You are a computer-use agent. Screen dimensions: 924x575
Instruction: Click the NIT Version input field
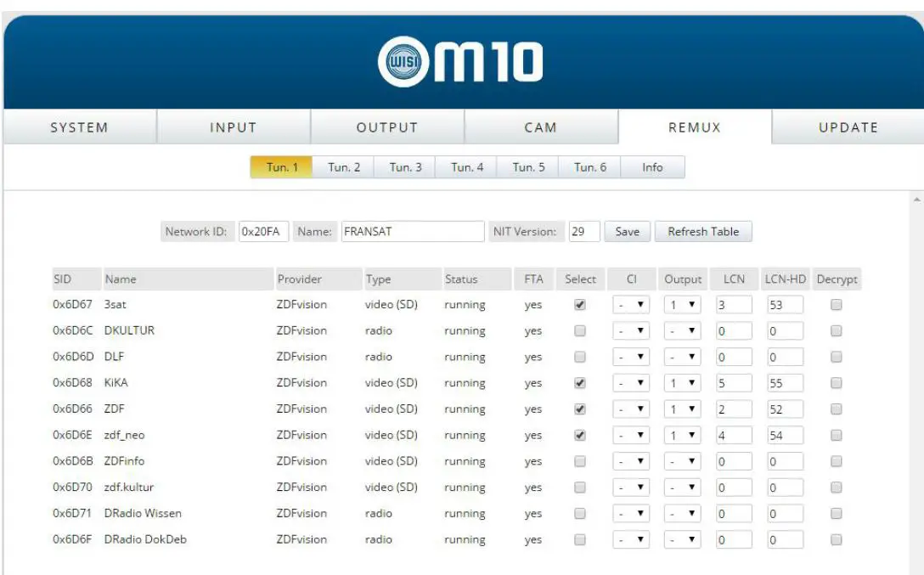coord(584,231)
